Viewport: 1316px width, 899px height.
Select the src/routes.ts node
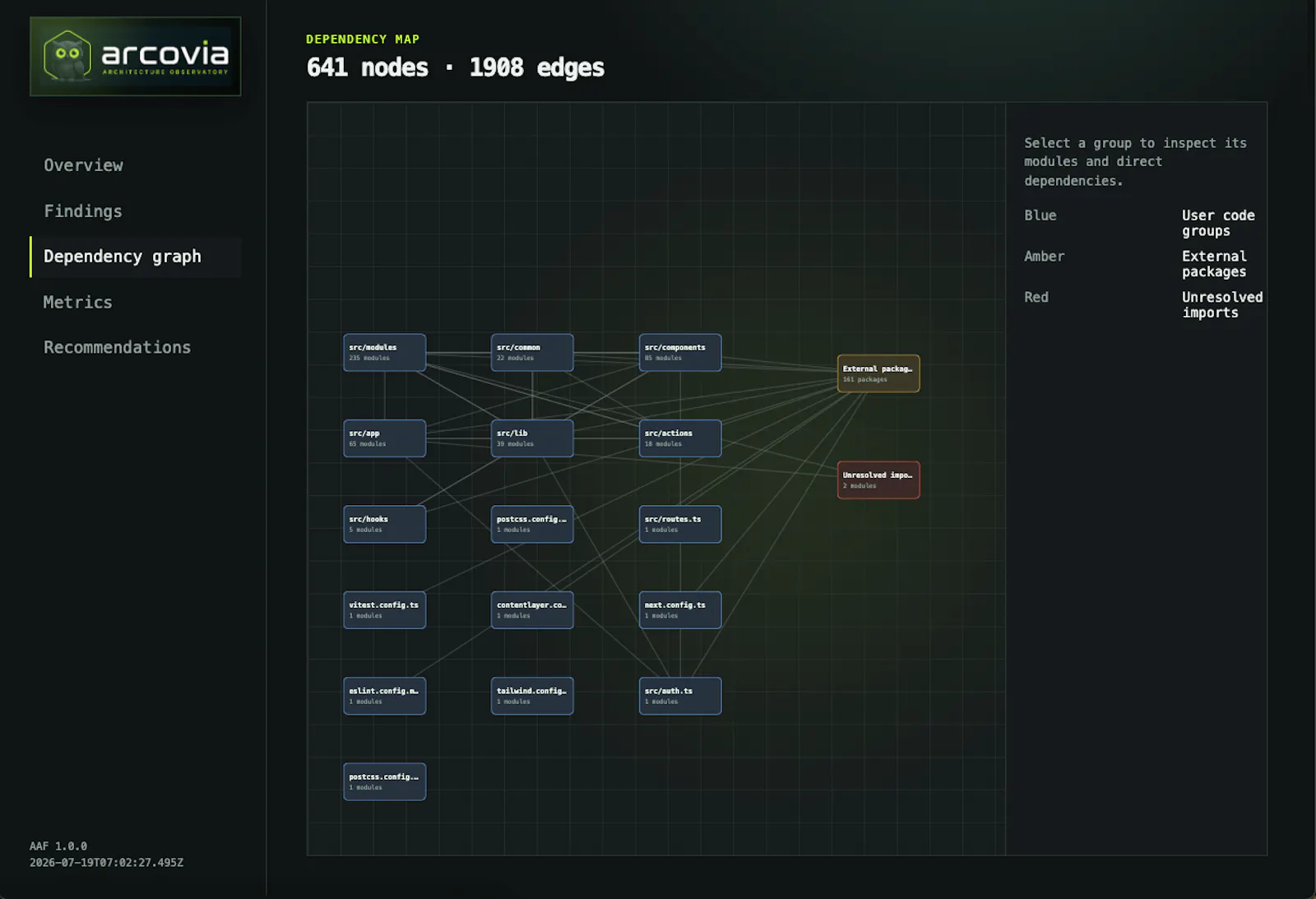[x=680, y=524]
